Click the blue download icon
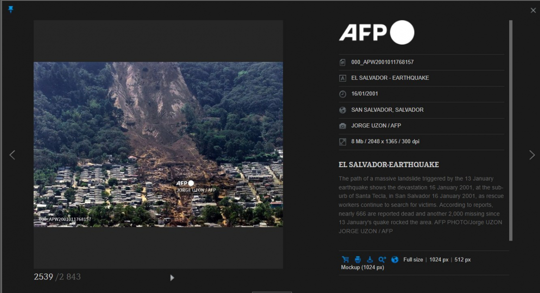The width and height of the screenshot is (540, 293). (370, 260)
